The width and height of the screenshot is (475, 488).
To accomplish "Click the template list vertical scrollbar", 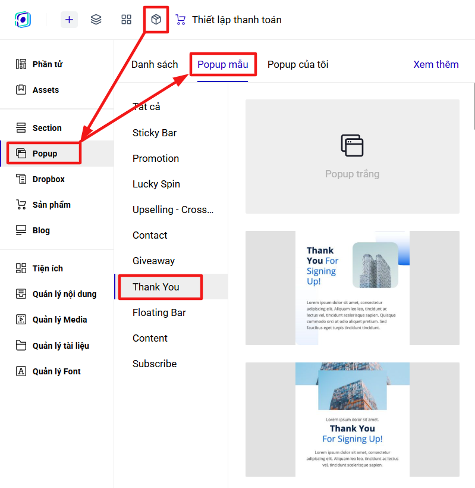I will tap(474, 106).
